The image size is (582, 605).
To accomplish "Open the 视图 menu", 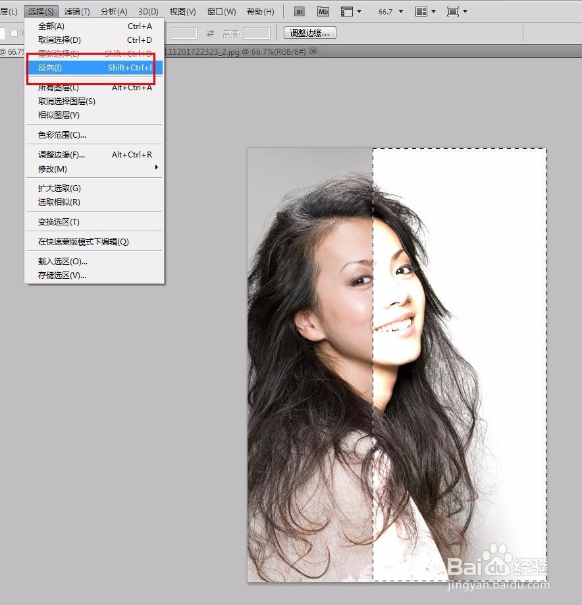I will 182,11.
